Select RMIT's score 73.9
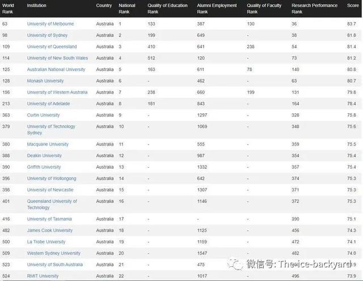This screenshot has width=363, height=281. point(352,276)
